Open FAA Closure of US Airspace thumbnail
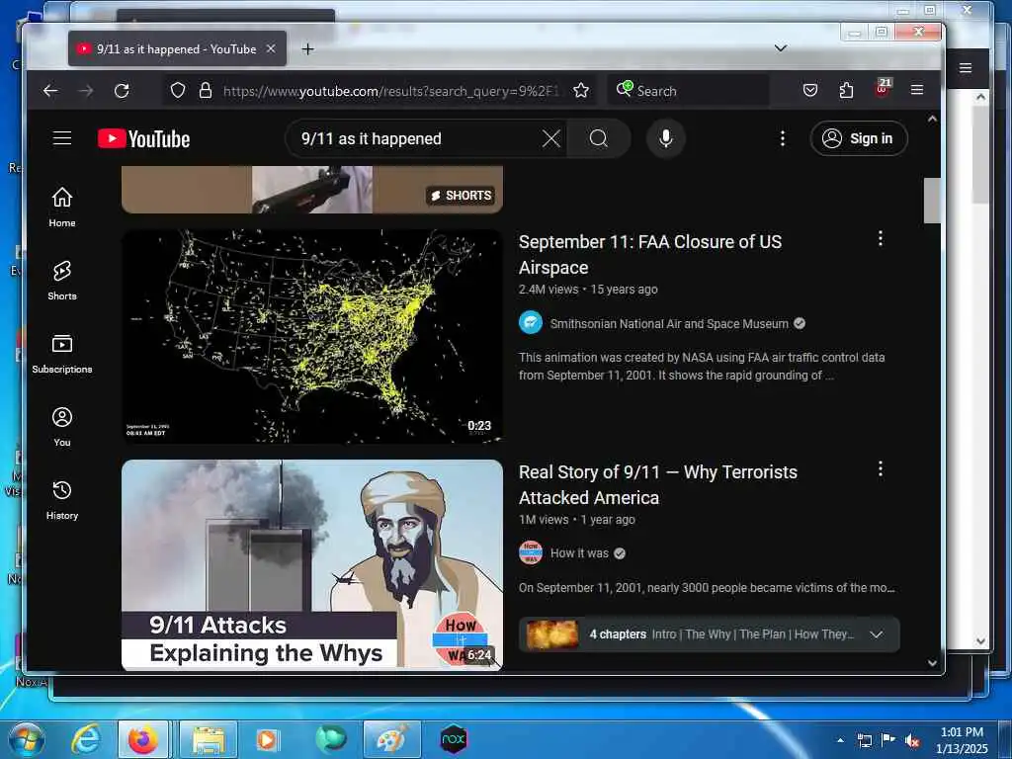Viewport: 1012px width, 759px height. [312, 336]
